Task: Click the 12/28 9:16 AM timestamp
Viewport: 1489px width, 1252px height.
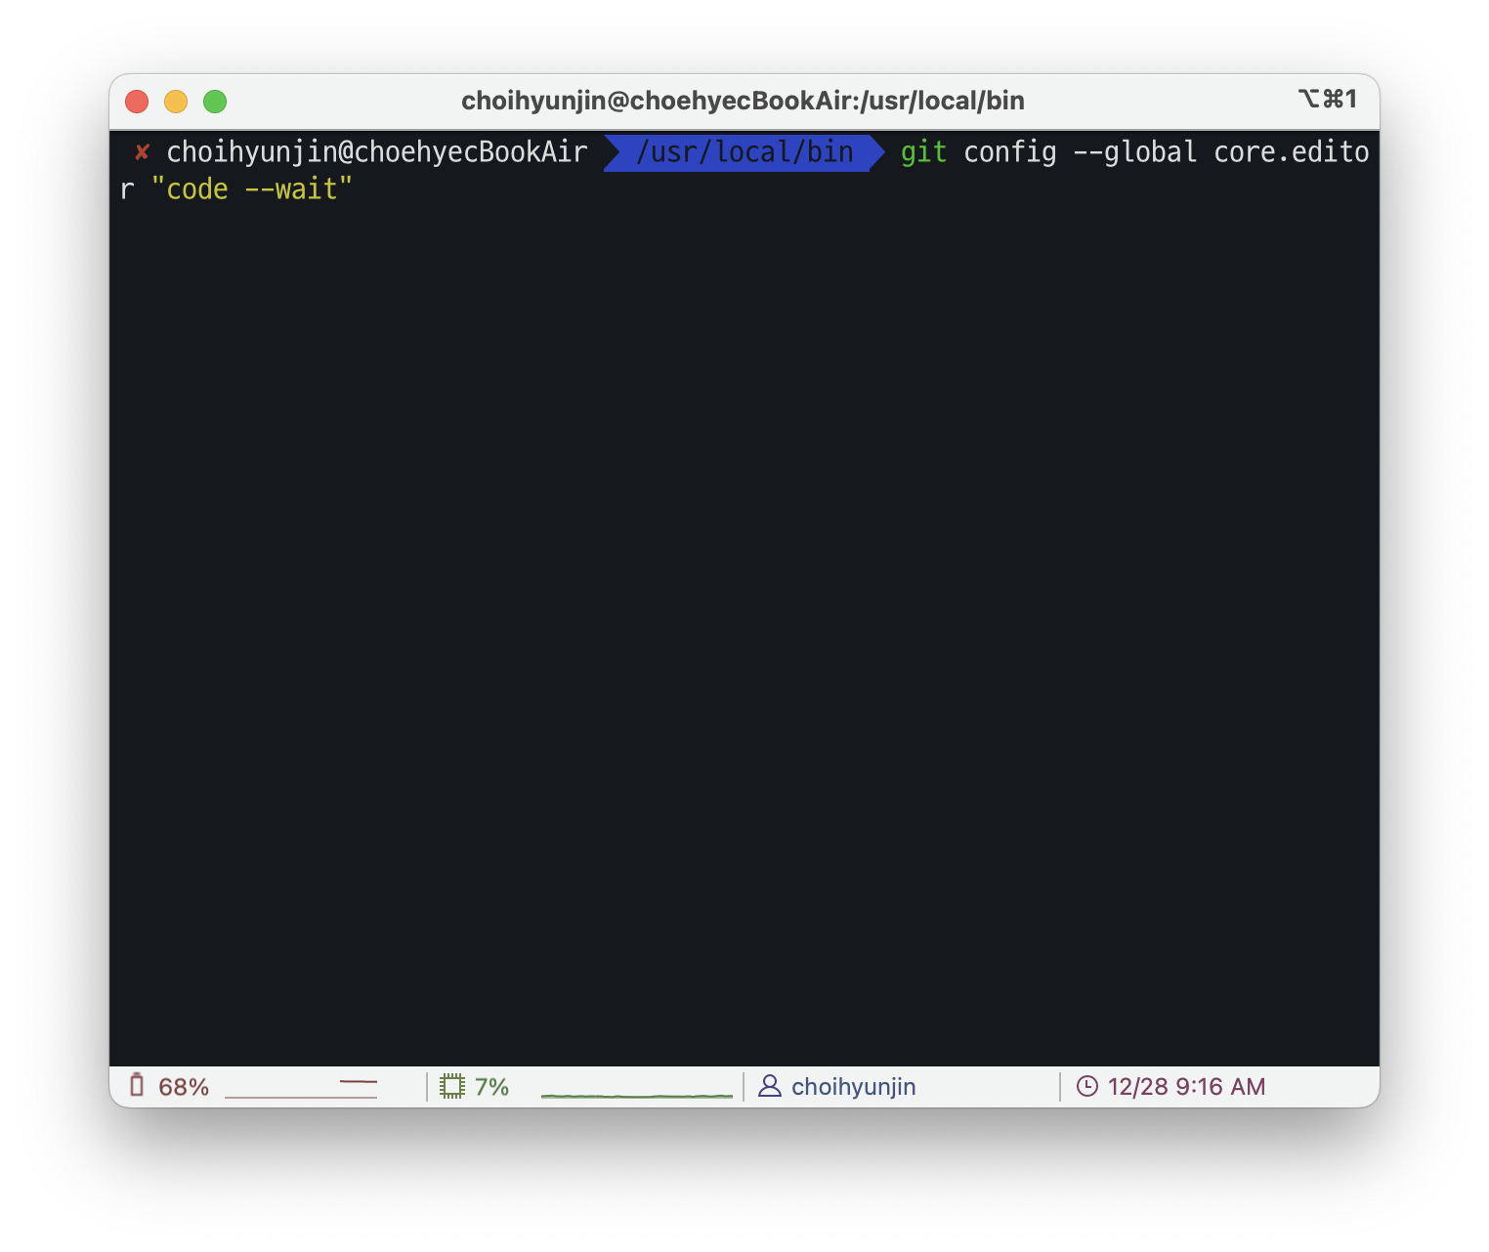Action: coord(1187,1087)
